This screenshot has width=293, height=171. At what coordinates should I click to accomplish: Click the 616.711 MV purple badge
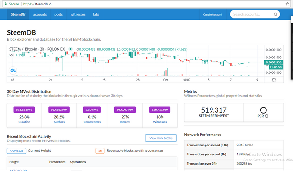(160, 109)
